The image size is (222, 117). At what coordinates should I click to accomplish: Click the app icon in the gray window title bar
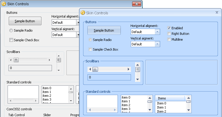(x=4, y=4)
